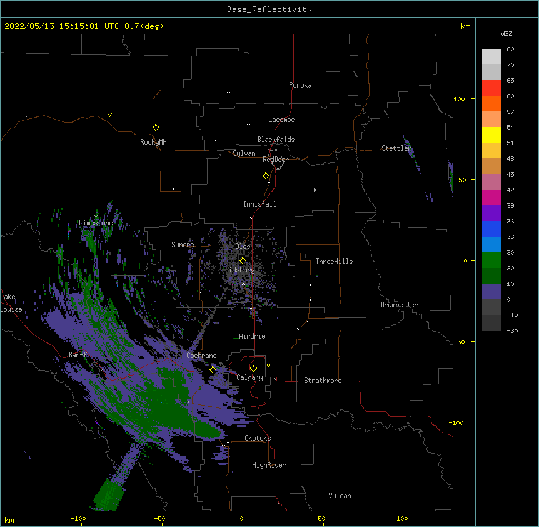Select the purple 36-39 dBZ legend swatch
539x527 pixels.
point(491,213)
